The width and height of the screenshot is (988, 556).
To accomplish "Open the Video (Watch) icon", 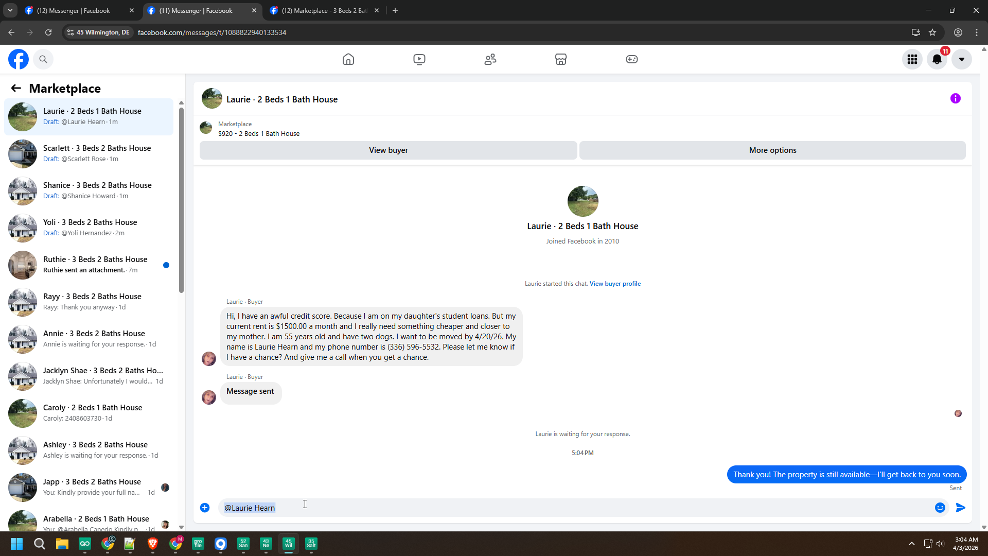I will [419, 59].
